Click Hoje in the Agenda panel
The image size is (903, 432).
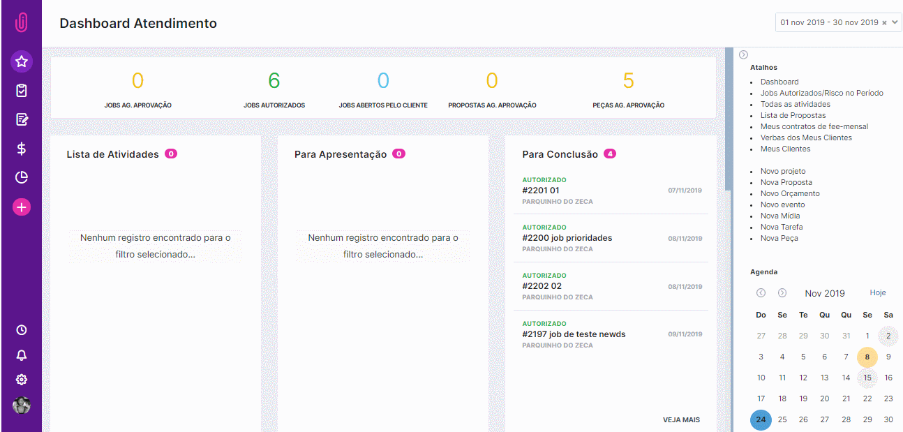tap(877, 292)
